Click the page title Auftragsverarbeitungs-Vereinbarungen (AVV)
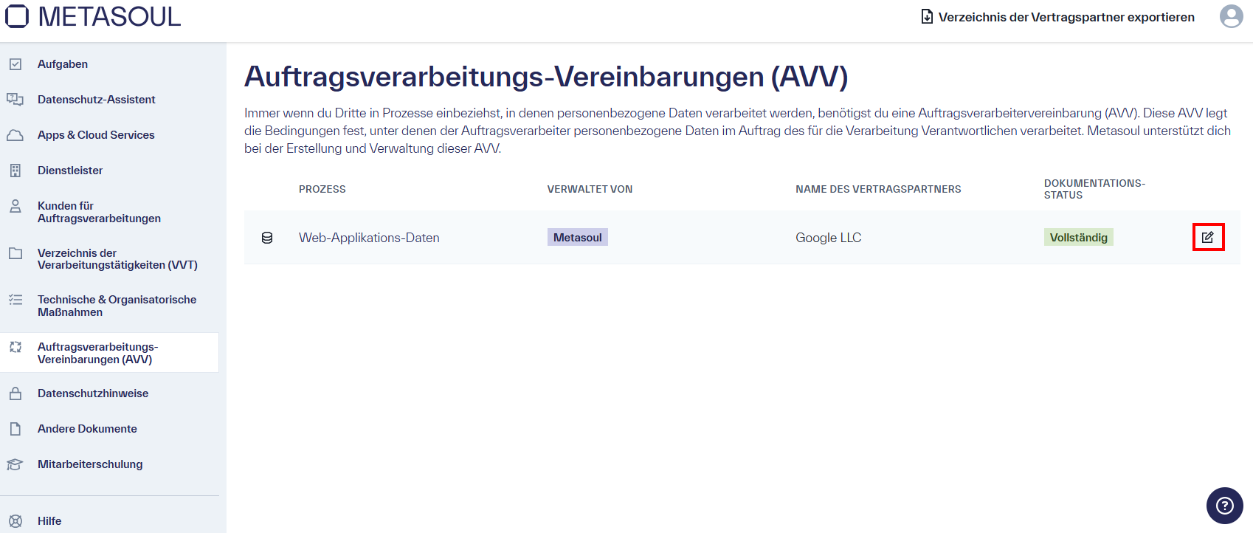1253x533 pixels. pyautogui.click(x=546, y=76)
